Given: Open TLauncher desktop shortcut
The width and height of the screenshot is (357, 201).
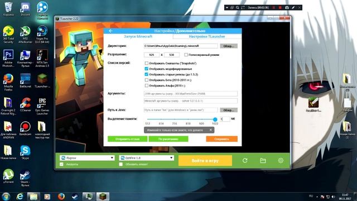Looking at the screenshot, I should tap(42, 80).
